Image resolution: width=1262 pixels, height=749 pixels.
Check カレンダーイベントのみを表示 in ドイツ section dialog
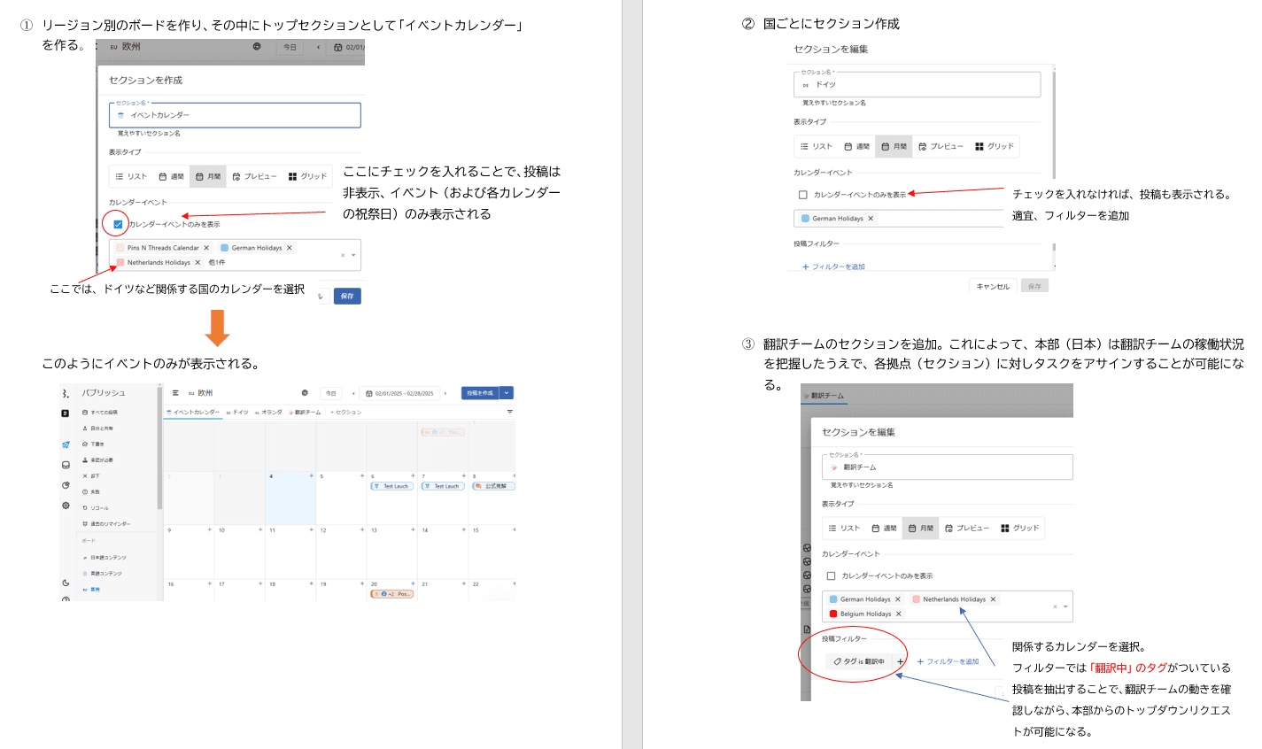pos(802,195)
